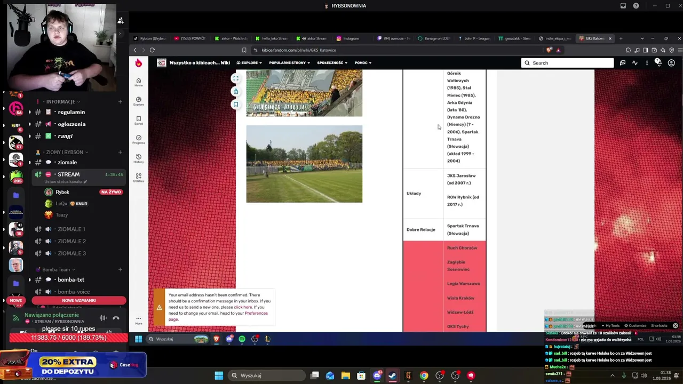Viewport: 683px width, 384px height.
Task: Open the user profile avatar in wiki header
Action: [671, 63]
